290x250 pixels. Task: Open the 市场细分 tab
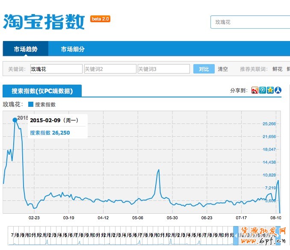(73, 49)
